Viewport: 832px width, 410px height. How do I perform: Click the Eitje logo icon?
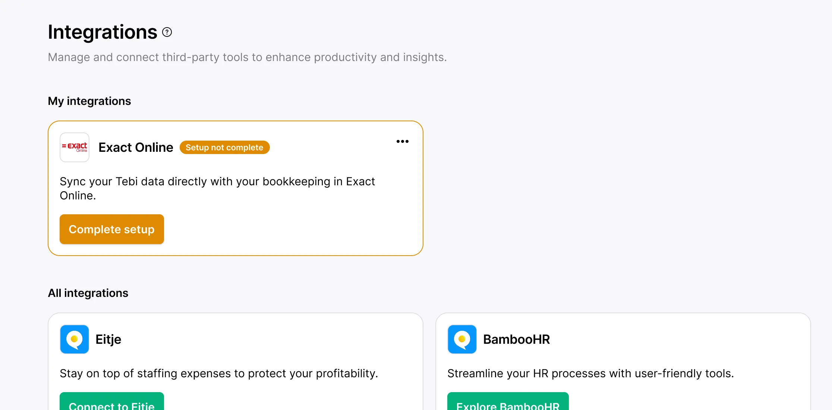75,339
